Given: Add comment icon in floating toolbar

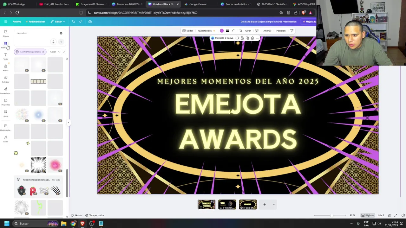Looking at the screenshot, I should tap(237, 38).
